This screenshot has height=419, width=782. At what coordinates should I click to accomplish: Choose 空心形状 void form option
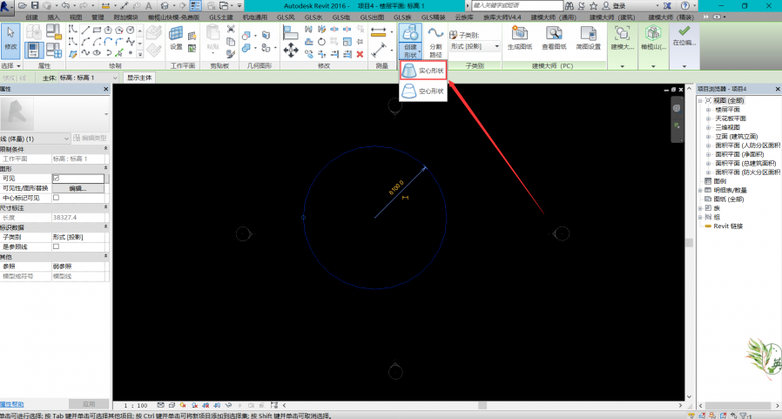(423, 91)
